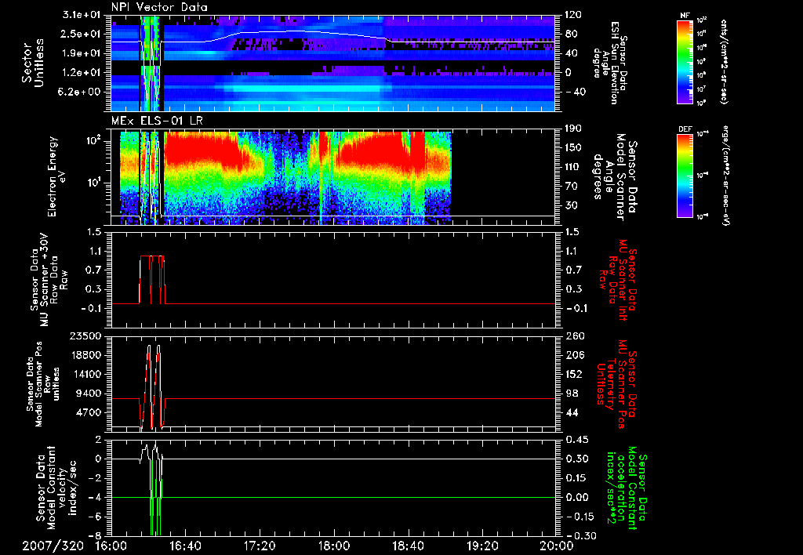The image size is (803, 555).
Task: Click the '4700' scanner position tick value
Action: pos(89,412)
